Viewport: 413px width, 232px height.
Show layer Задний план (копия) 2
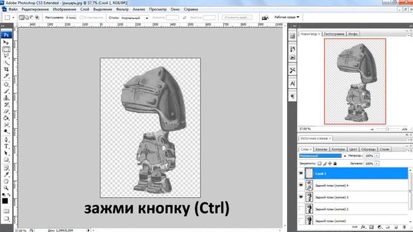point(301,209)
